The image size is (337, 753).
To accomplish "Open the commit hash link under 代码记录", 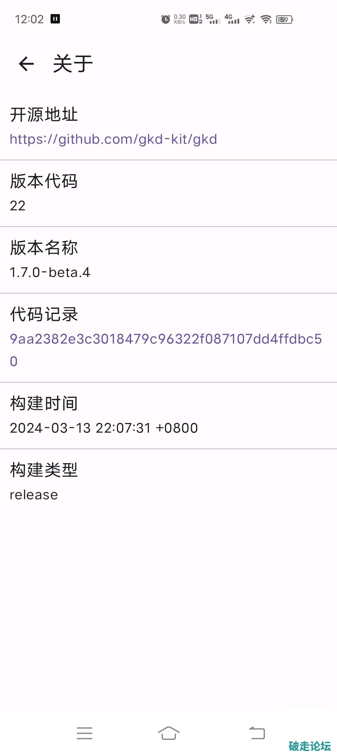I will 165,339.
